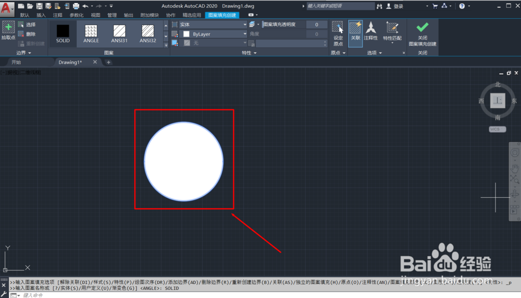Open the AutoCAD application menu (red A)
This screenshot has width=521, height=298.
pyautogui.click(x=7, y=8)
